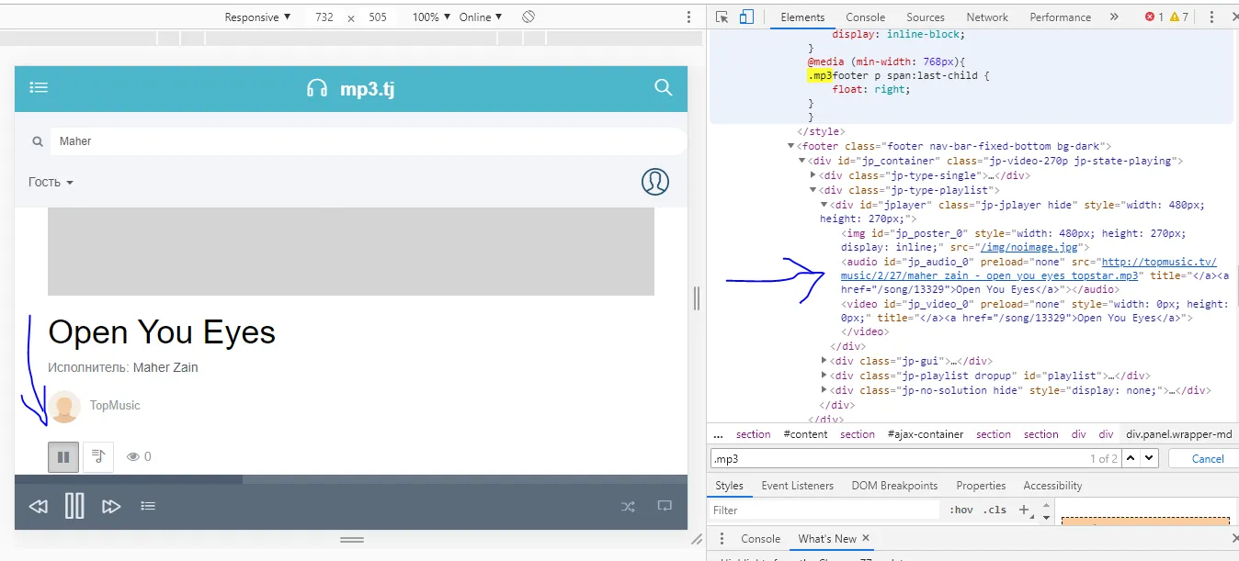
Task: Expand the jp-playlist dropup div node
Action: 824,376
